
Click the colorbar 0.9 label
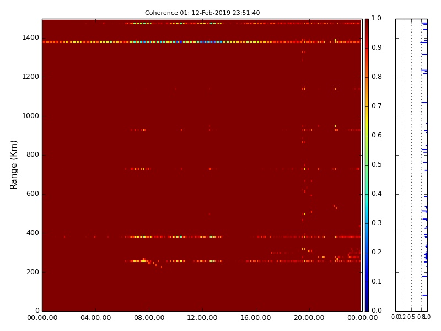click(x=377, y=47)
